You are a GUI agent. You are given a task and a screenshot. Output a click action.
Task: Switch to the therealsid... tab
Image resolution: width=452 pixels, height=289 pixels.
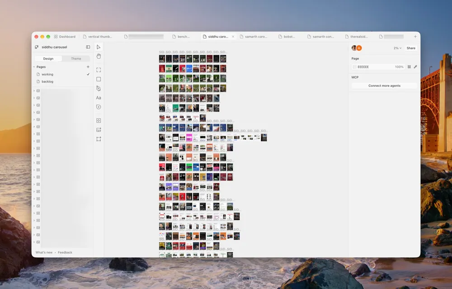357,37
